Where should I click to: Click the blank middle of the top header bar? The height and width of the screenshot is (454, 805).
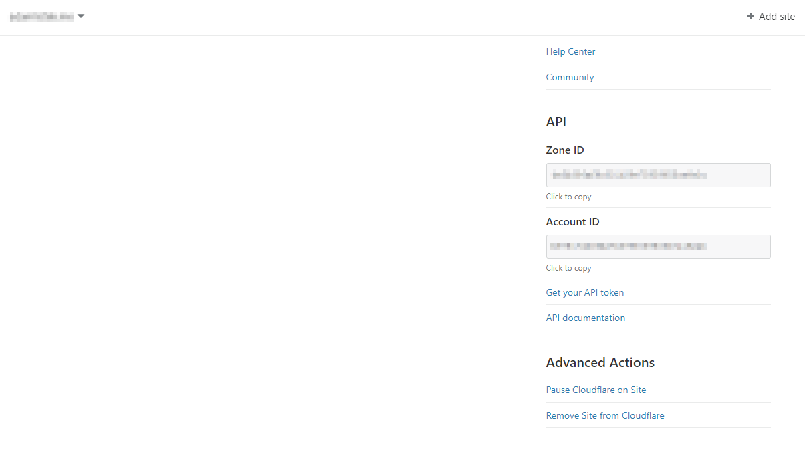point(401,17)
